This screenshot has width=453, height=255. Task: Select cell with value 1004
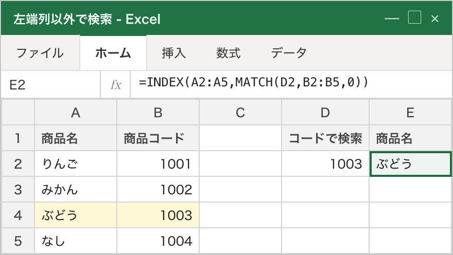coord(158,241)
